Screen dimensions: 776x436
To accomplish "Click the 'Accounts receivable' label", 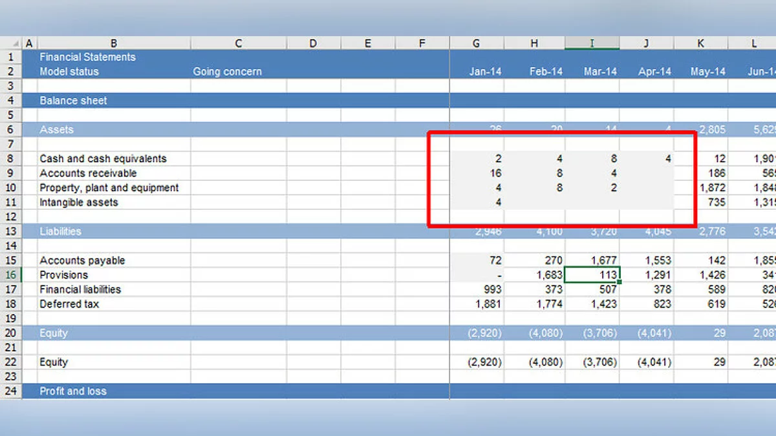I will pyautogui.click(x=88, y=173).
